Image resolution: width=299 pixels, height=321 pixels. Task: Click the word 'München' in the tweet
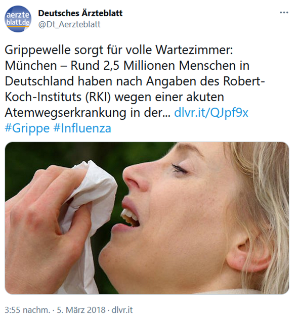[31, 66]
